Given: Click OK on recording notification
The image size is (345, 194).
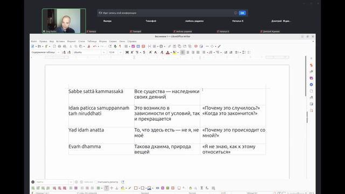Looking at the screenshot, I should click(x=242, y=13).
